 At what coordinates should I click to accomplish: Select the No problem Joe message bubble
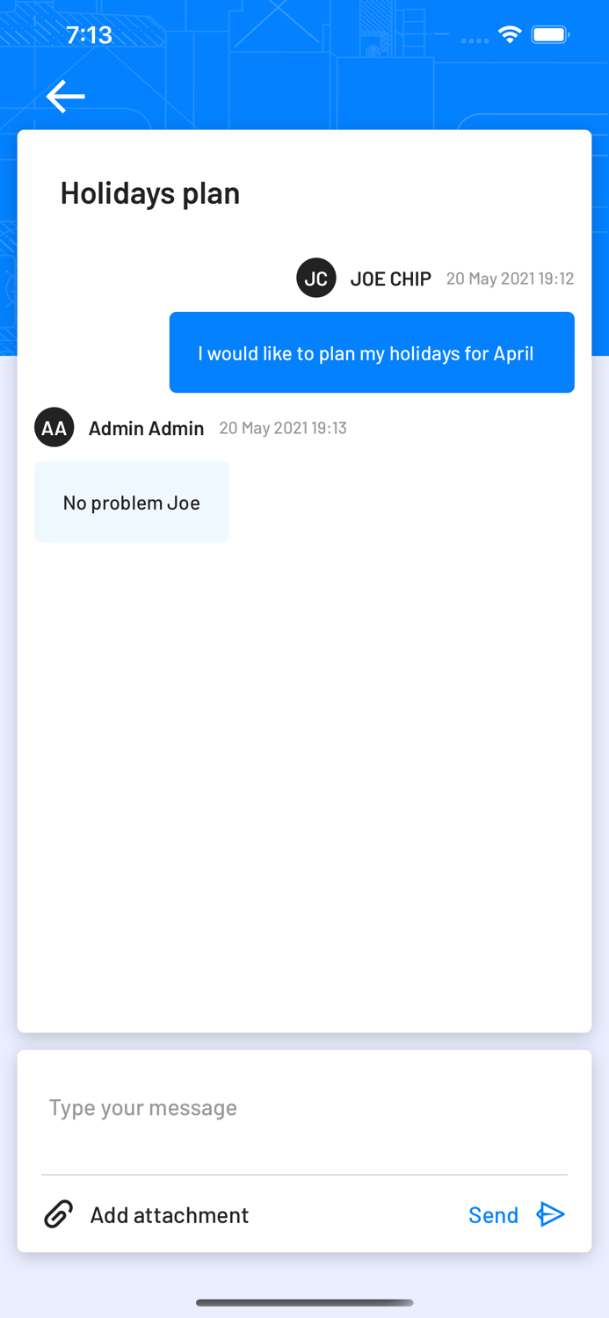(x=132, y=502)
